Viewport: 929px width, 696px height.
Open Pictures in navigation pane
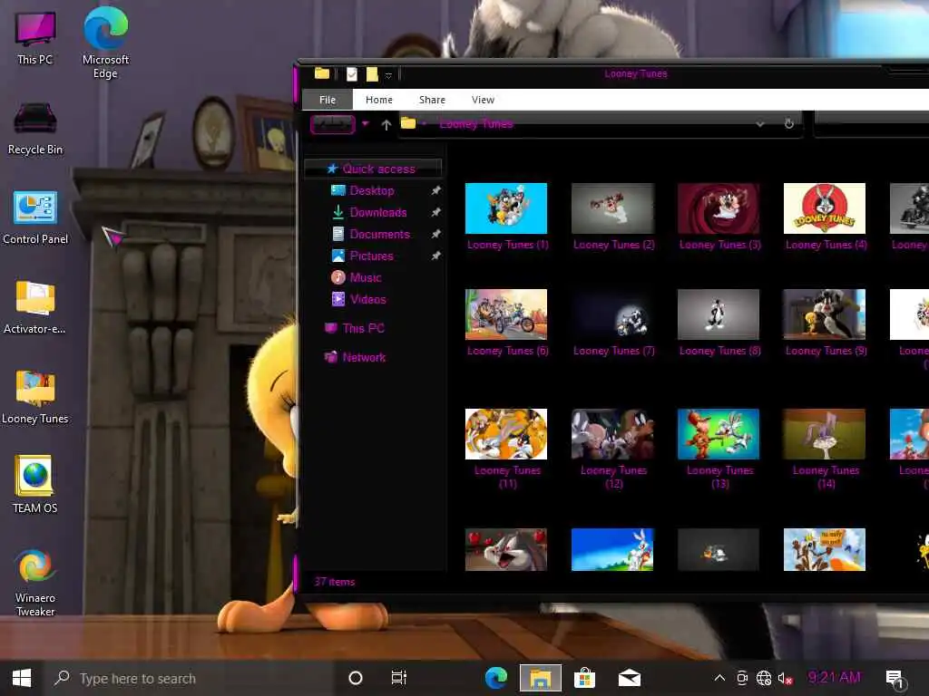[x=371, y=256]
